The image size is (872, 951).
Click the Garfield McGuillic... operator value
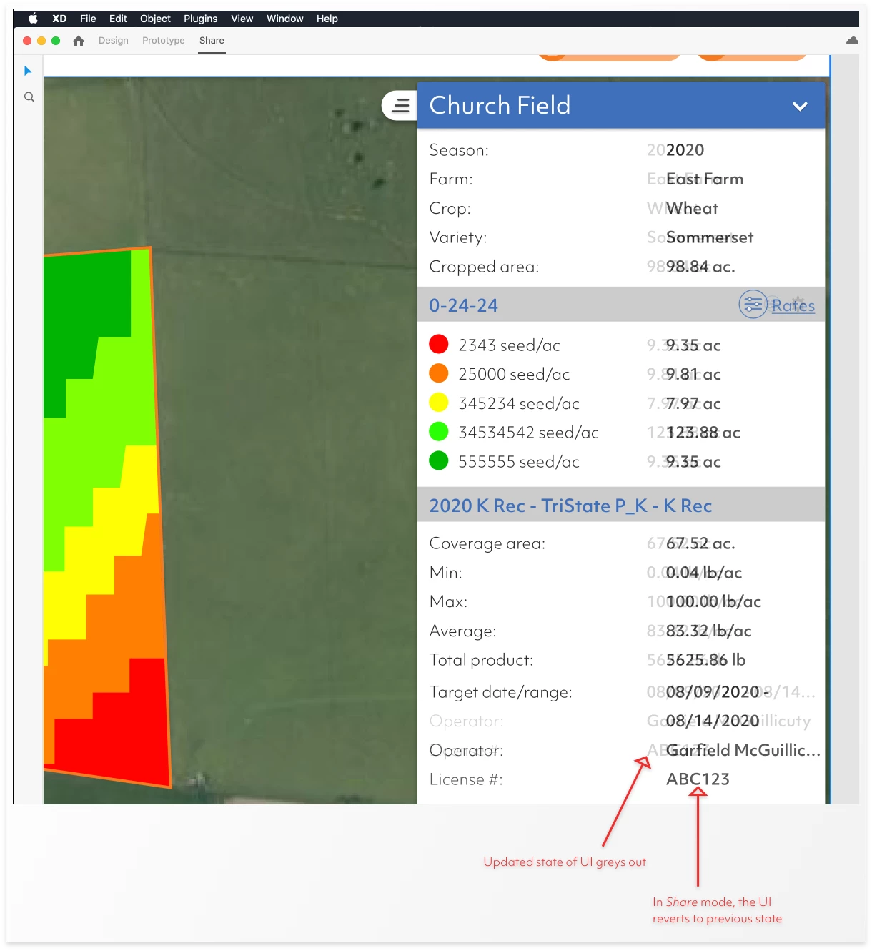(x=743, y=750)
